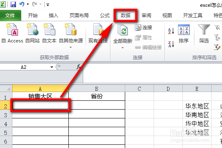Select empty cell B4

97,123
